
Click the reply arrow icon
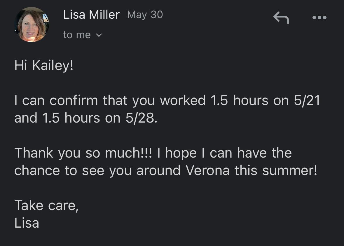[281, 18]
